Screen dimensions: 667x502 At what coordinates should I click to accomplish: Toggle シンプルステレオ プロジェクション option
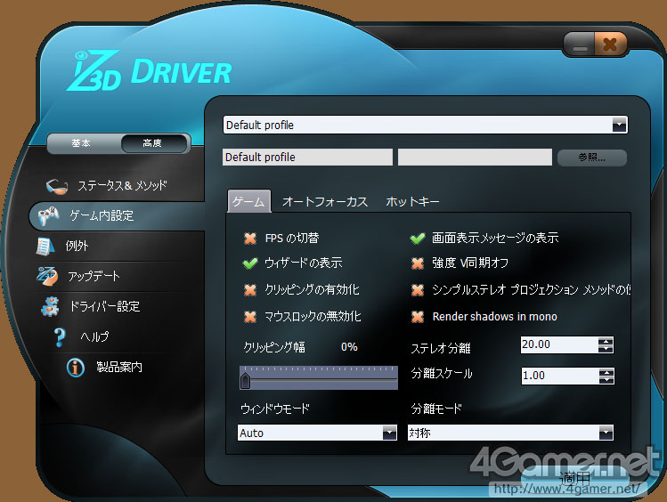418,290
